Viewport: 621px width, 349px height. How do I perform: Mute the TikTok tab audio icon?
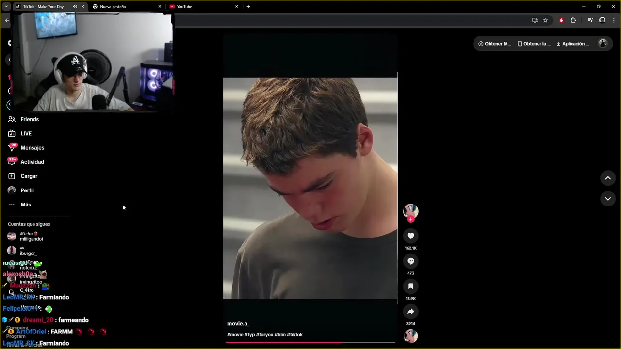[x=75, y=7]
